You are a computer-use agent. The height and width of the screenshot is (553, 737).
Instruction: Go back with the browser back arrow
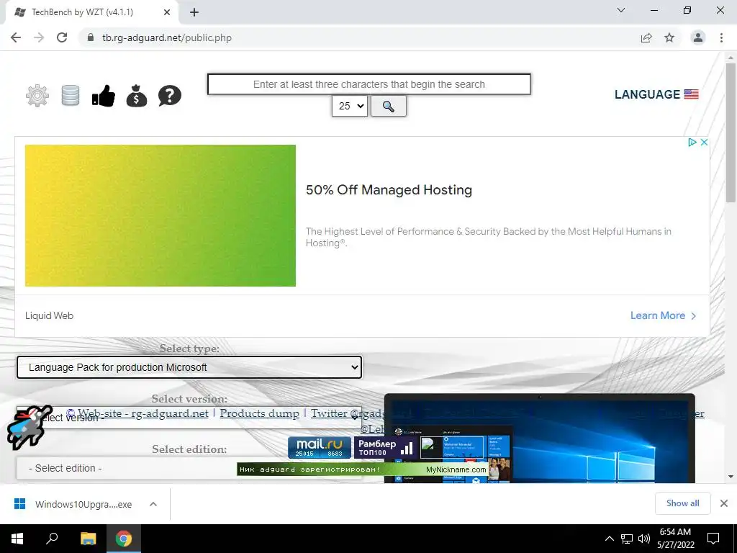tap(16, 37)
